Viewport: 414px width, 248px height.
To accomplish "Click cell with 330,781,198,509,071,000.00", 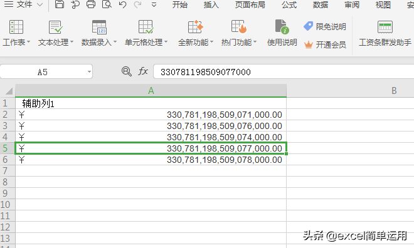I will [151, 115].
